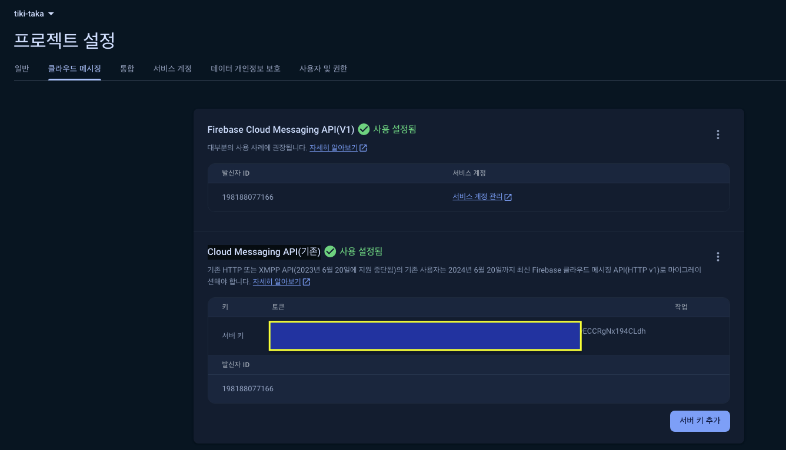Click the 토큰 column header
786x450 pixels.
(x=278, y=307)
